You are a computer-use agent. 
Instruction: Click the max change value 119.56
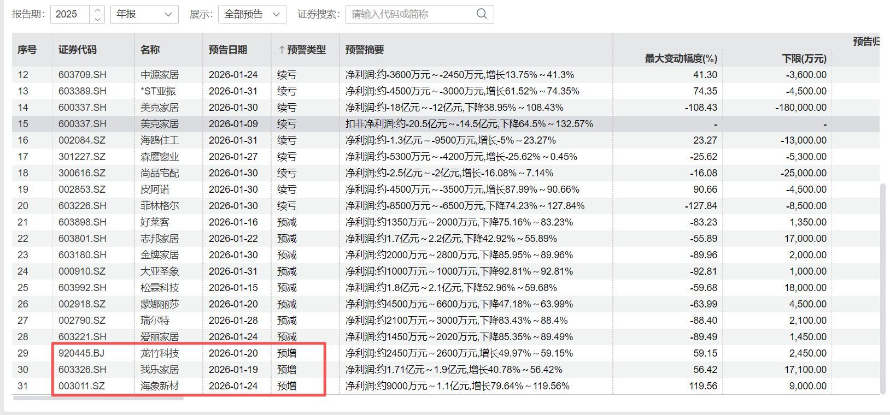click(x=704, y=386)
